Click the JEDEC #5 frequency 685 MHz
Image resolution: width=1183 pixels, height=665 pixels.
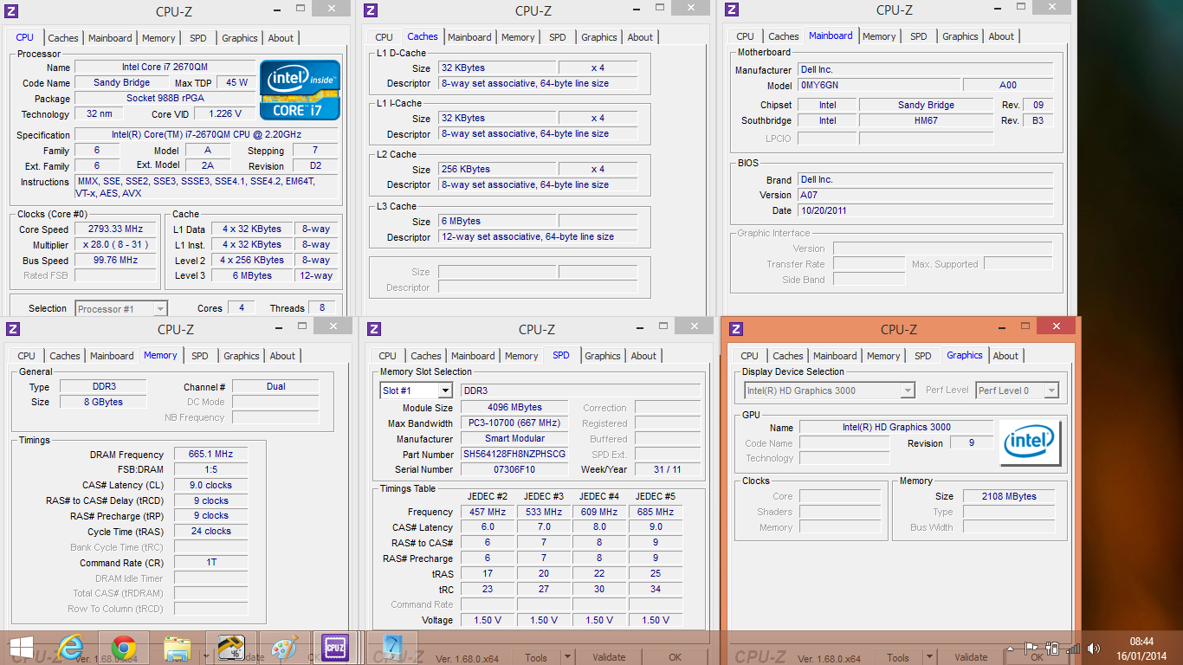(x=655, y=512)
